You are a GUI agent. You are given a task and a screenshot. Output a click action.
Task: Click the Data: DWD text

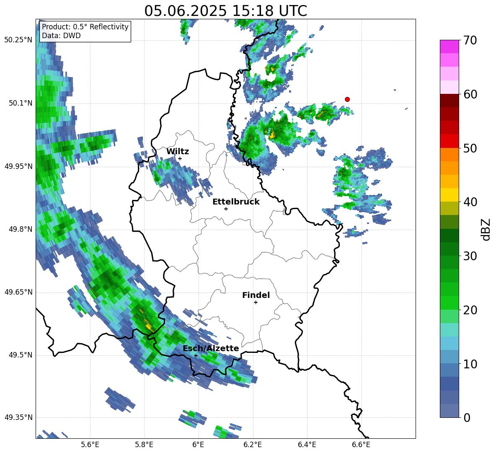click(61, 36)
